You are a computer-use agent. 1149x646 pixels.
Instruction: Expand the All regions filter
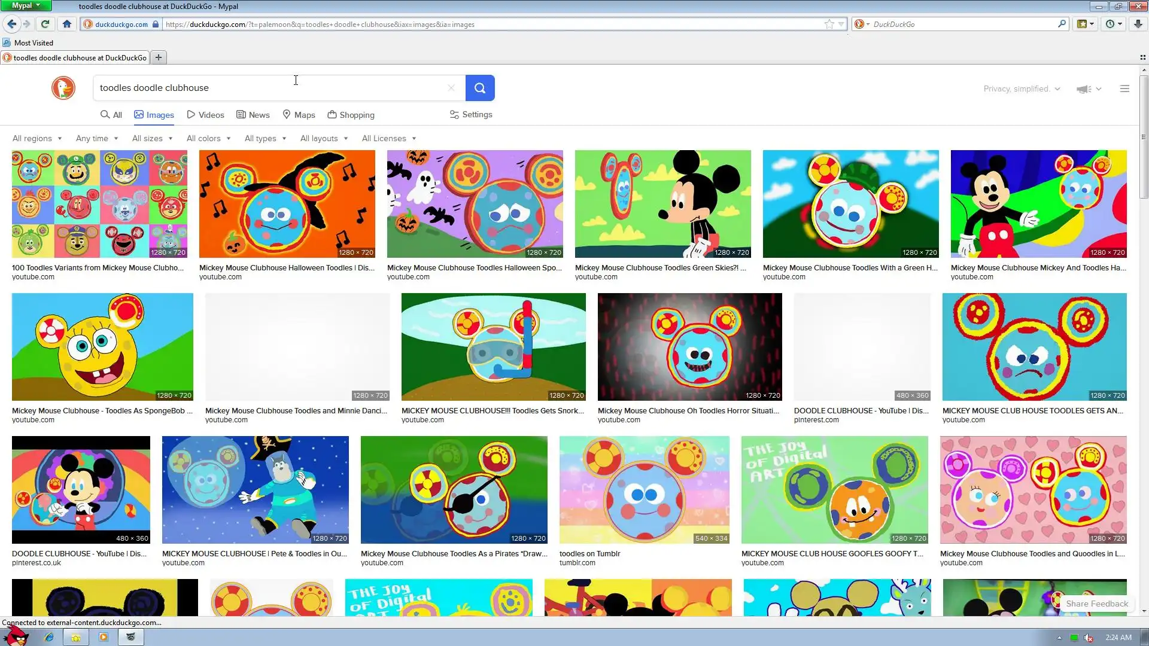point(37,138)
